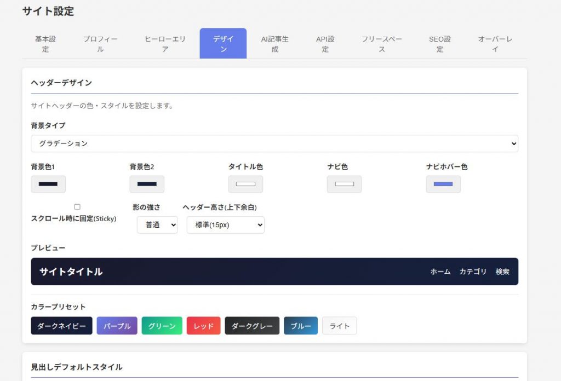The width and height of the screenshot is (561, 381).
Task: Select the レッド color preset
Action: tap(203, 326)
